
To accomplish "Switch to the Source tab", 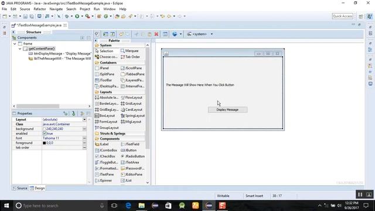I will tap(20, 188).
